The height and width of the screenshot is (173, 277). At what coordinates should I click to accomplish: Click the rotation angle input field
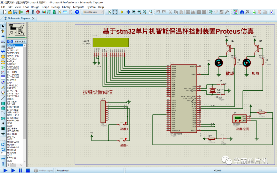3,153
